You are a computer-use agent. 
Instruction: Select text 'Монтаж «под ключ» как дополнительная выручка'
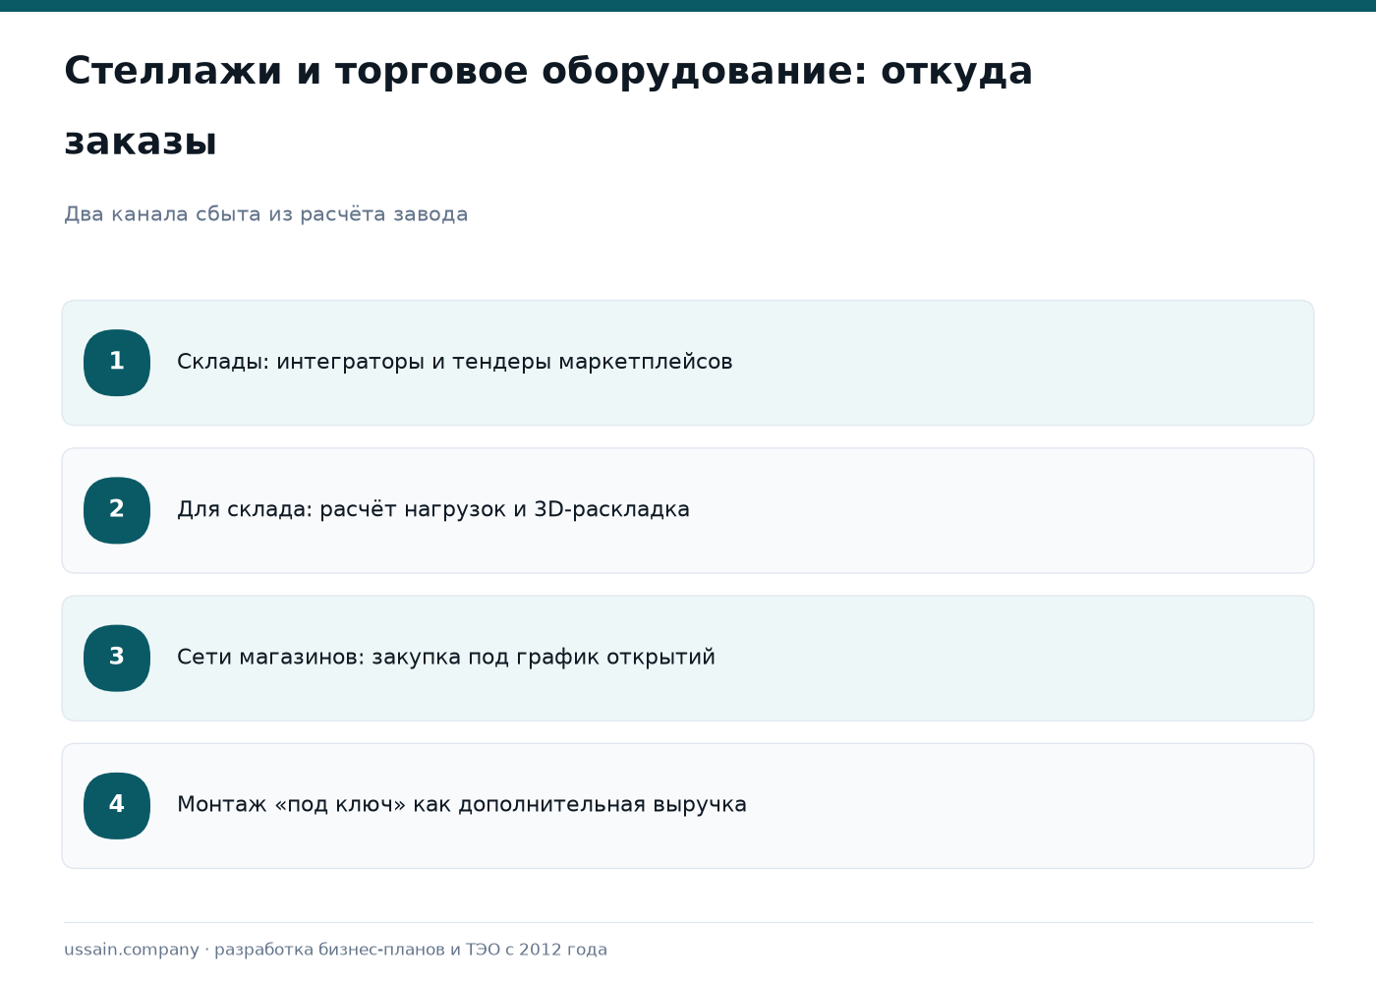click(462, 804)
